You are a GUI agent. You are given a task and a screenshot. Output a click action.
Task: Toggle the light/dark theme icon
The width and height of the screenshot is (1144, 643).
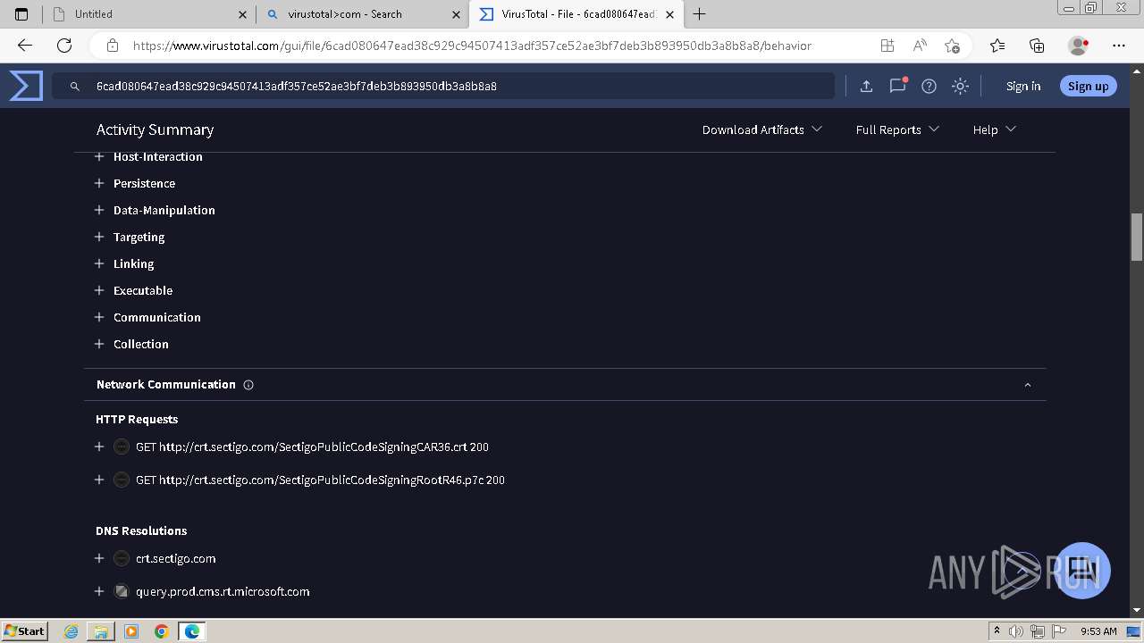coord(960,86)
